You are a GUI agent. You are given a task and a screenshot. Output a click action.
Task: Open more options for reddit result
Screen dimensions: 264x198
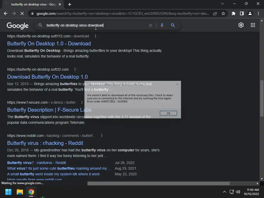(x=102, y=136)
